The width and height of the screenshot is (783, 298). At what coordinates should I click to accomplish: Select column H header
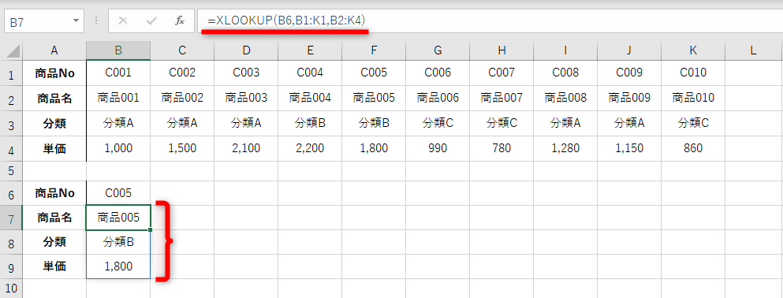point(501,50)
